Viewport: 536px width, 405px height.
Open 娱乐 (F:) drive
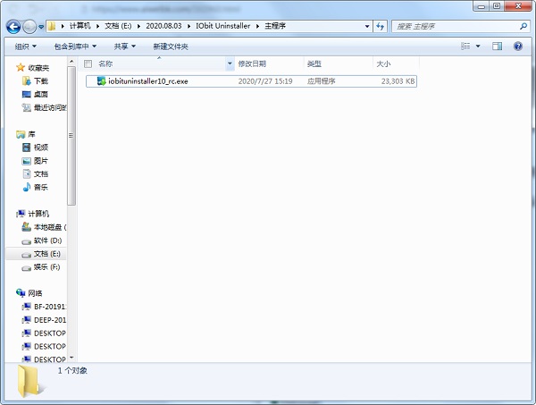[x=47, y=267]
